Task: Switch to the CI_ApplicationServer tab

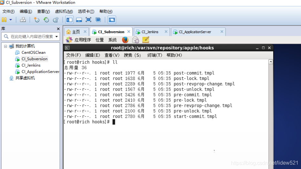Action: point(195,32)
